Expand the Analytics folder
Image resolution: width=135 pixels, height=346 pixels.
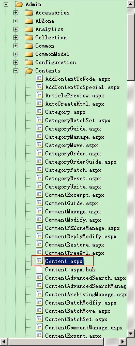(x=16, y=29)
